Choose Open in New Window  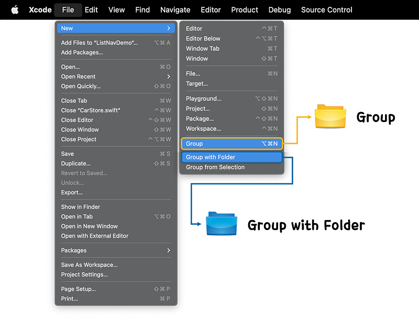[116, 226]
